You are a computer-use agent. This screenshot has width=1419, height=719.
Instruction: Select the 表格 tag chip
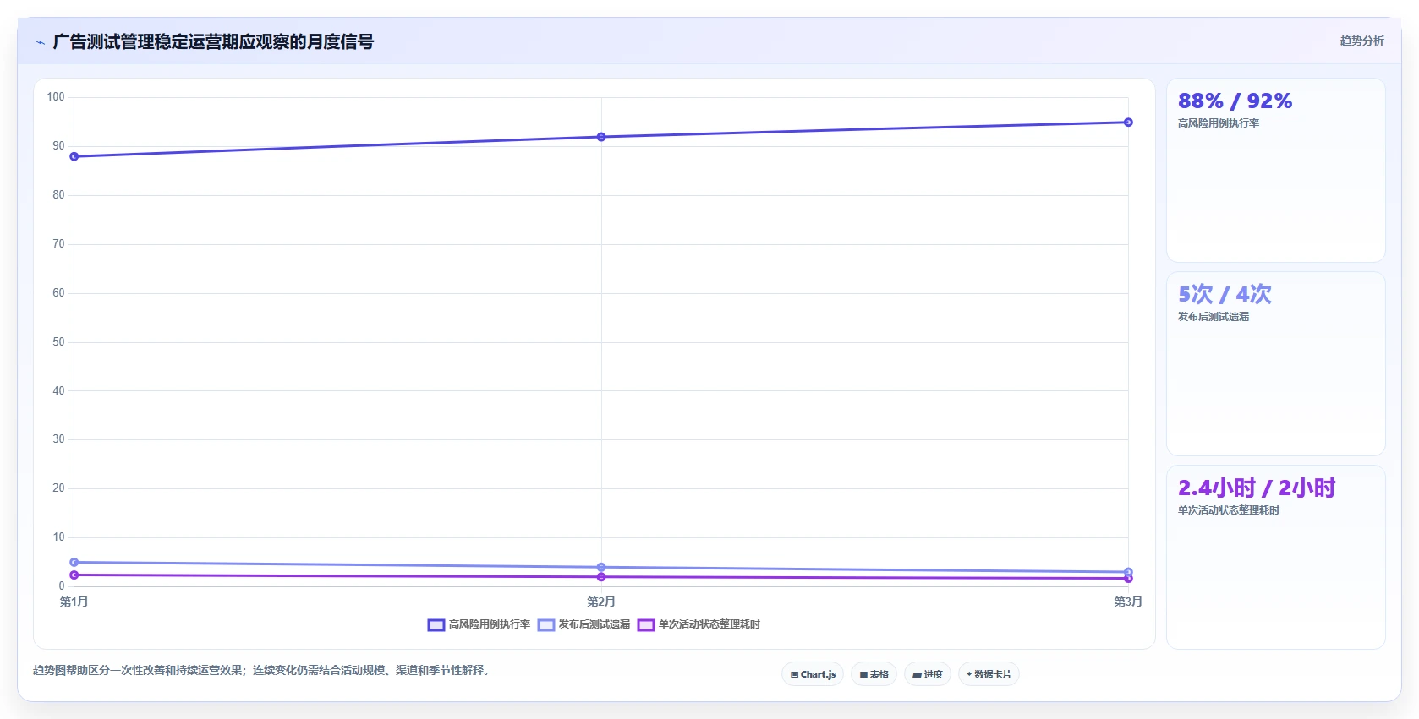pos(874,674)
